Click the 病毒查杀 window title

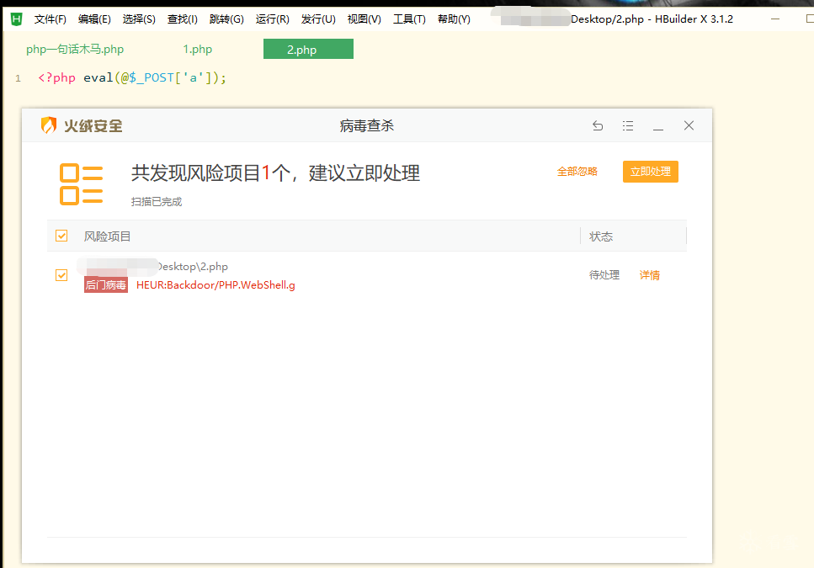(367, 125)
